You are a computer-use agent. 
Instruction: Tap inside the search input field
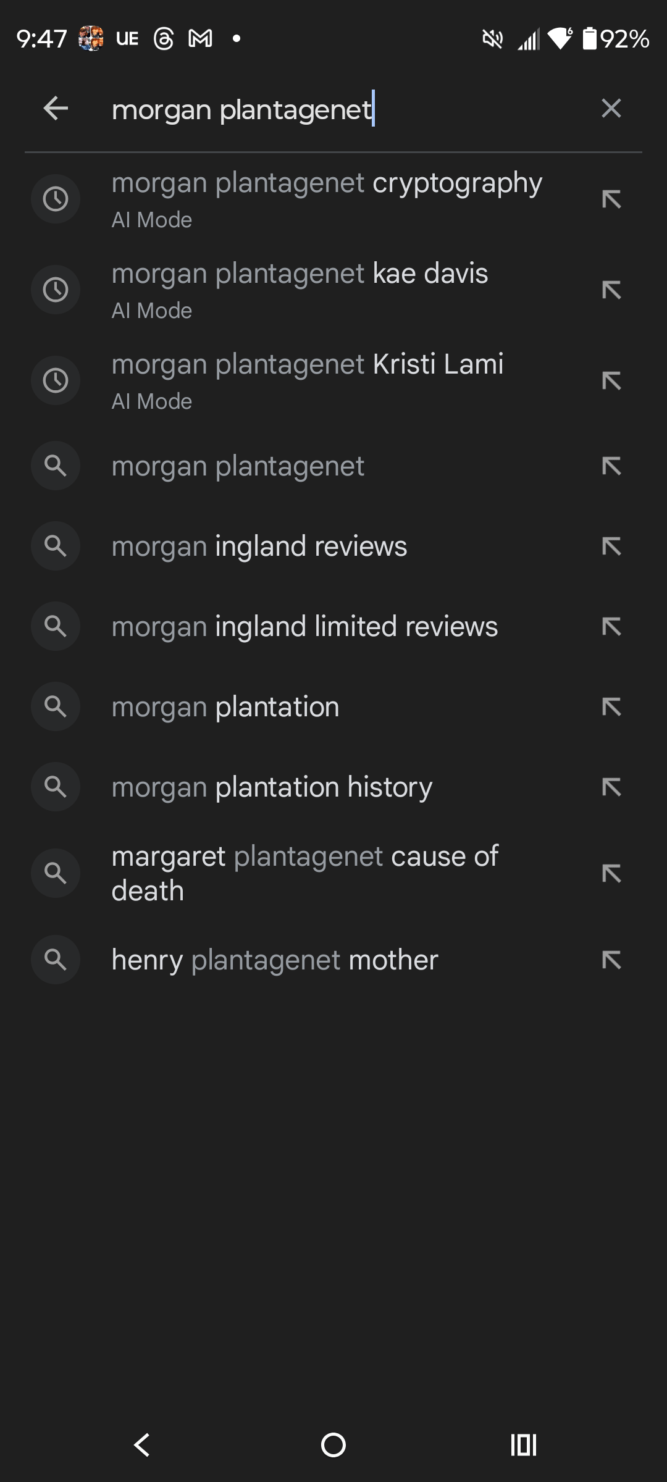click(x=309, y=109)
